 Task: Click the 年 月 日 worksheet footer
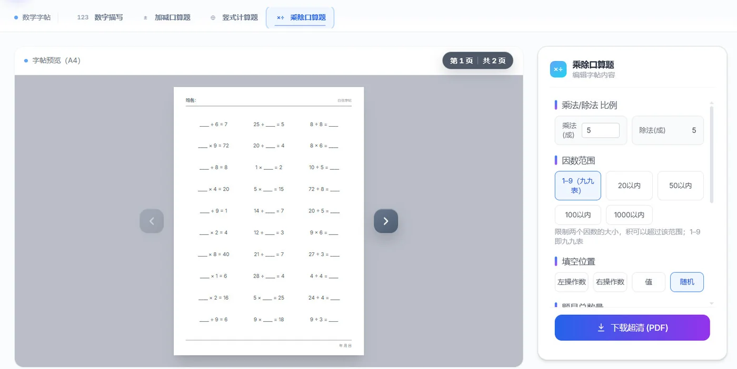pos(345,346)
